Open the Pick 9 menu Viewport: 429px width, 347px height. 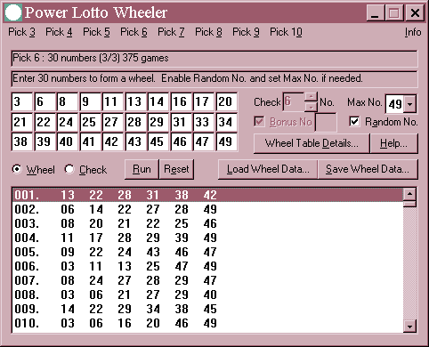coord(246,32)
